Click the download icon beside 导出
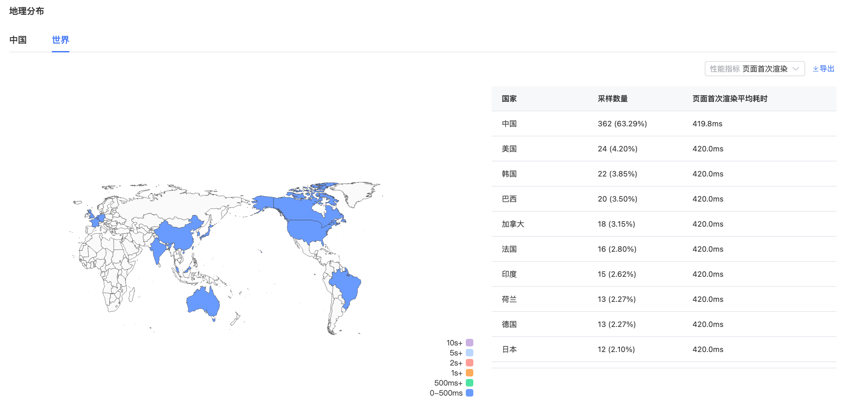 (815, 69)
